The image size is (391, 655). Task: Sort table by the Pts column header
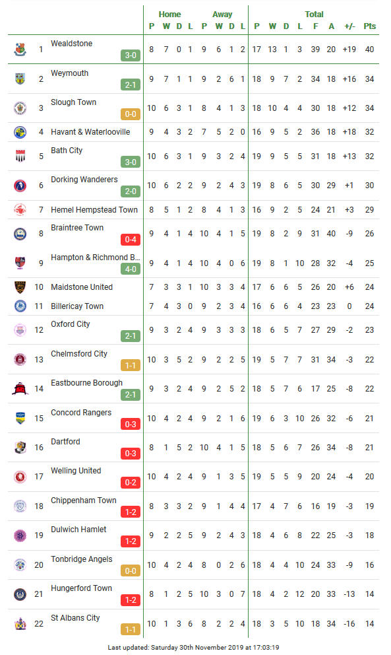(x=369, y=26)
